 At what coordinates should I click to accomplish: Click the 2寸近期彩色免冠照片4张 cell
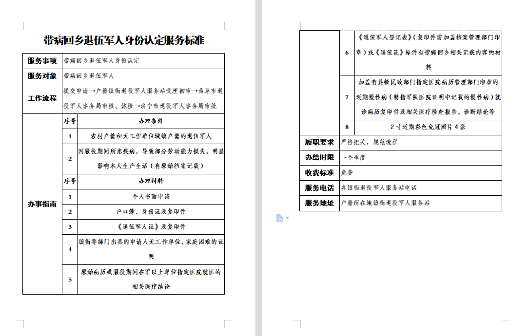pyautogui.click(x=428, y=127)
